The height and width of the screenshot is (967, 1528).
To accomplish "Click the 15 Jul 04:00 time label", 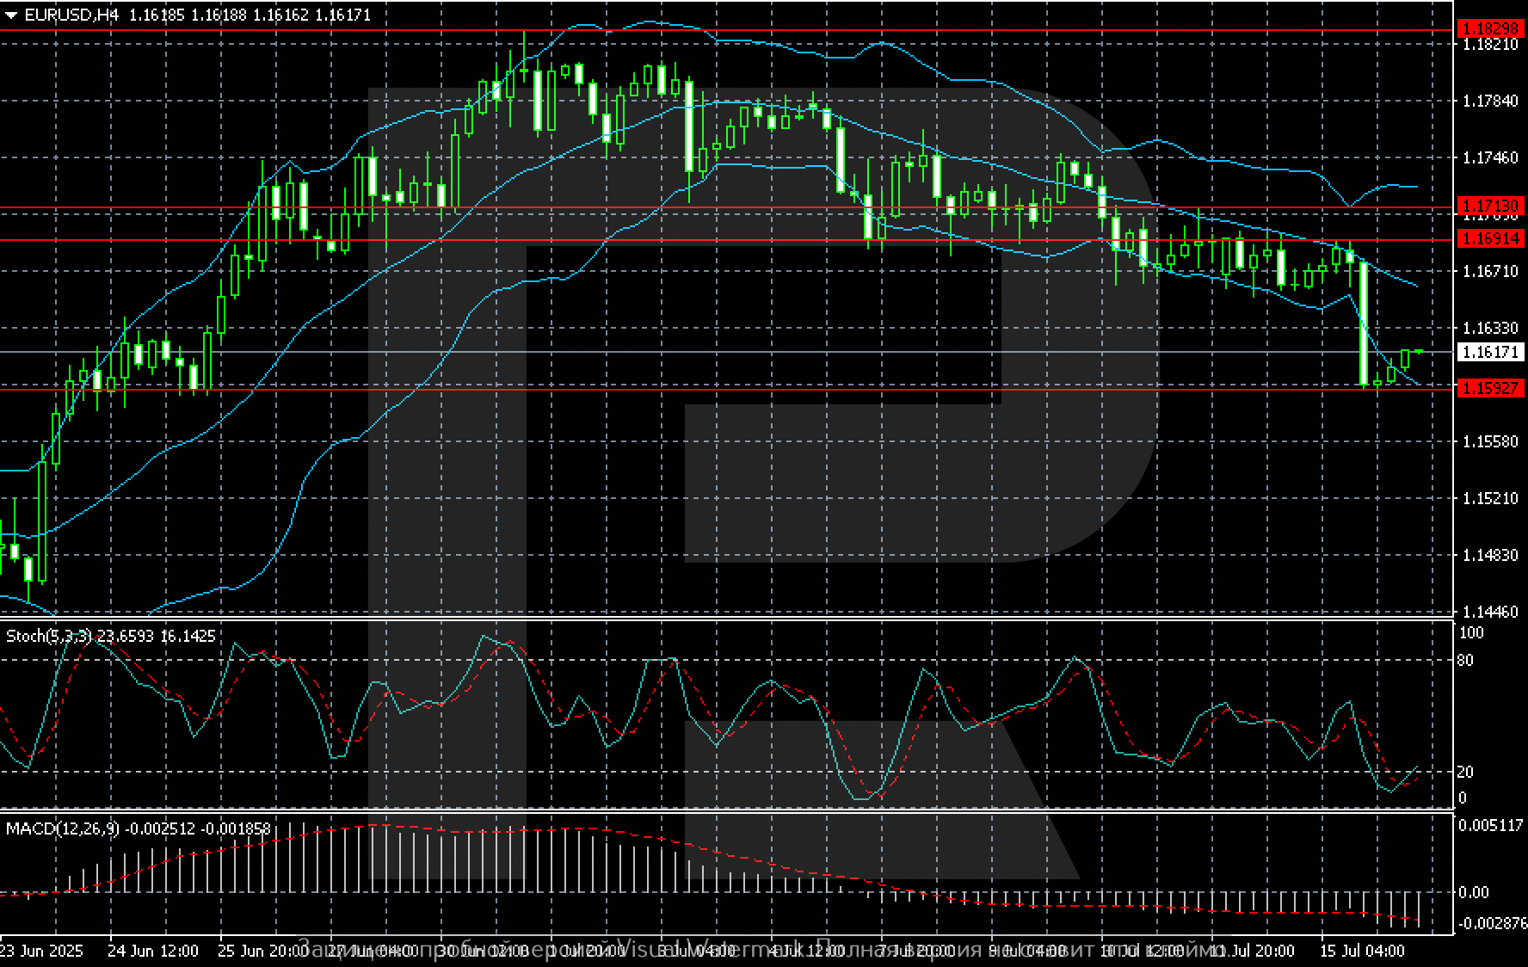I will pos(1363,951).
